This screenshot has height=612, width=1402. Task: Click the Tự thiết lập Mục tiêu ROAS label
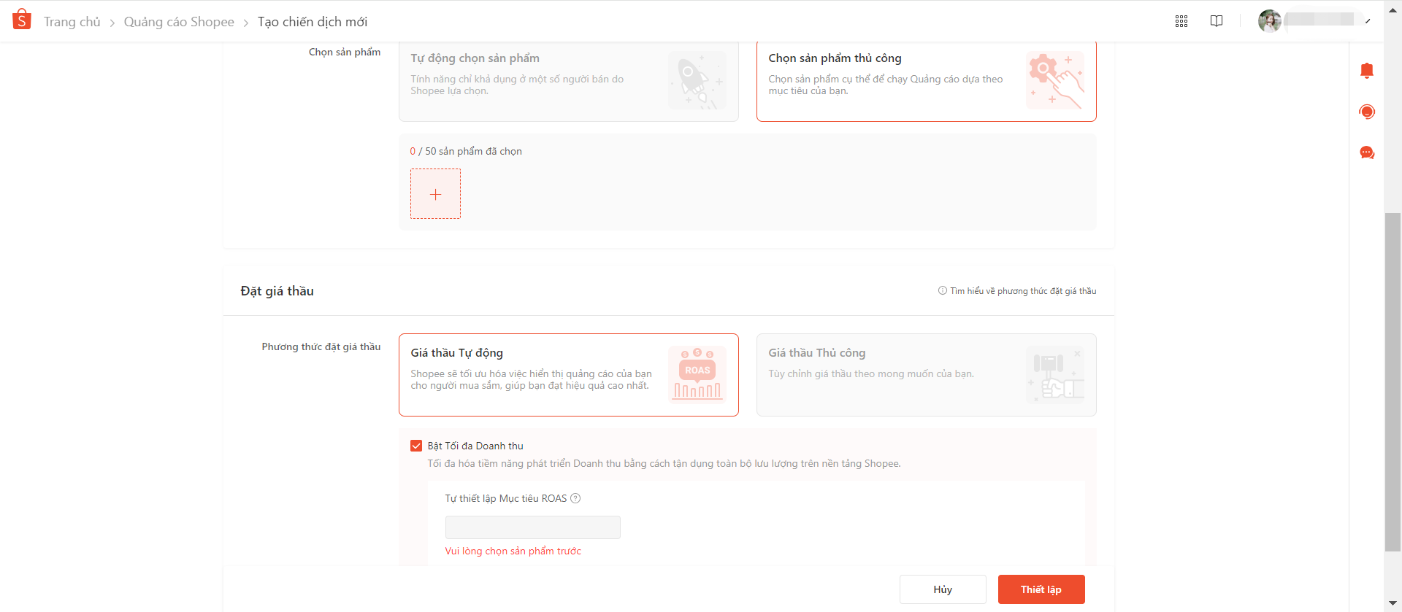click(506, 498)
